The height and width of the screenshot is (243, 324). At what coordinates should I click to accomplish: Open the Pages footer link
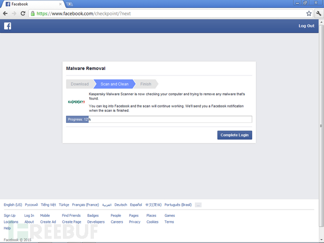pos(134,215)
